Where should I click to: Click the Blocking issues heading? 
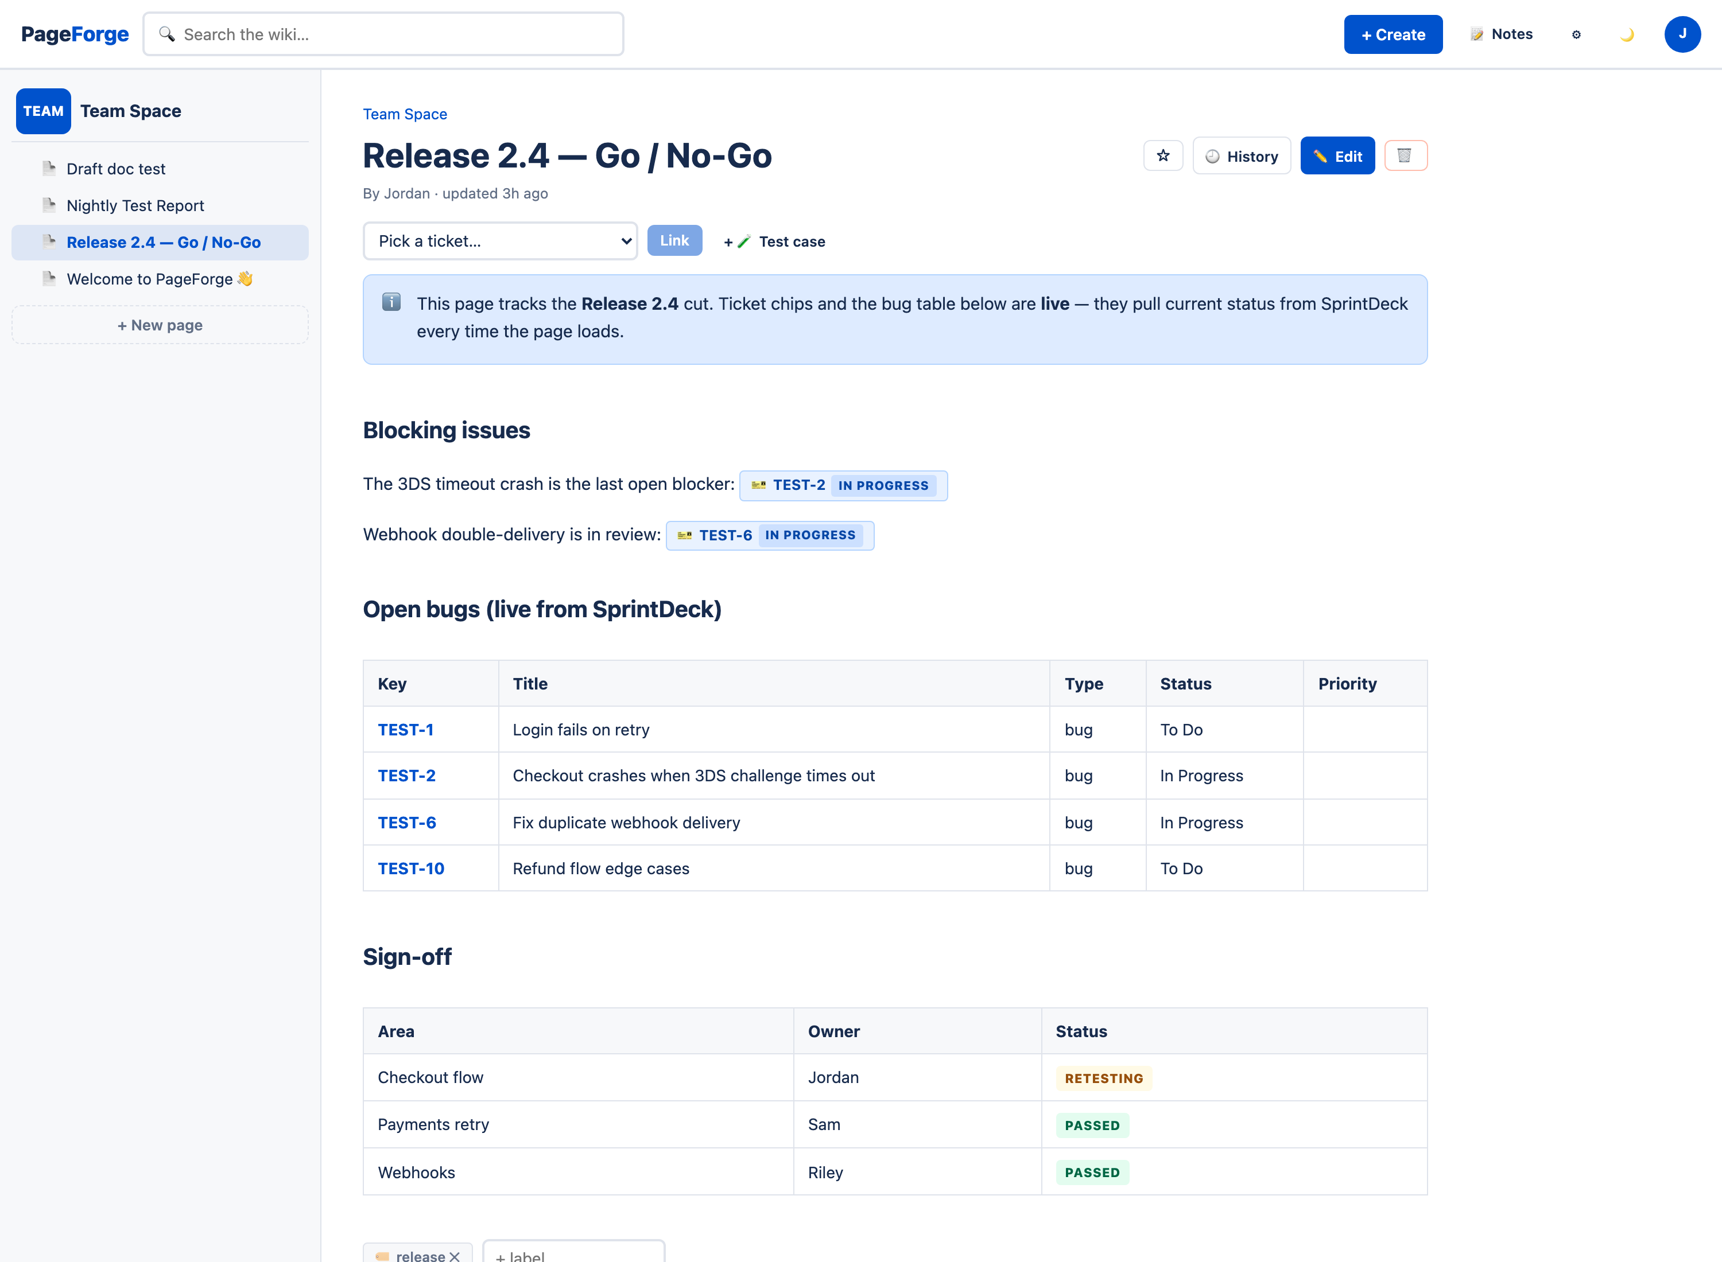pyautogui.click(x=447, y=430)
